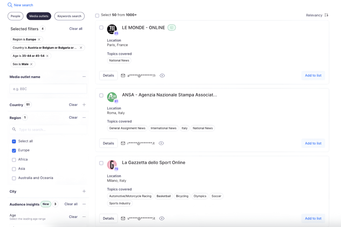Click the General Assignment News topic tag
Screen dimensions: 341x227
pyautogui.click(x=127, y=128)
